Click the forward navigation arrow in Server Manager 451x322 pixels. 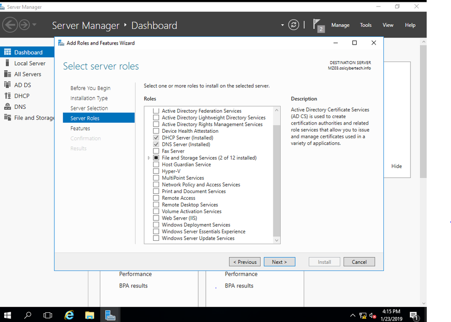click(x=24, y=25)
